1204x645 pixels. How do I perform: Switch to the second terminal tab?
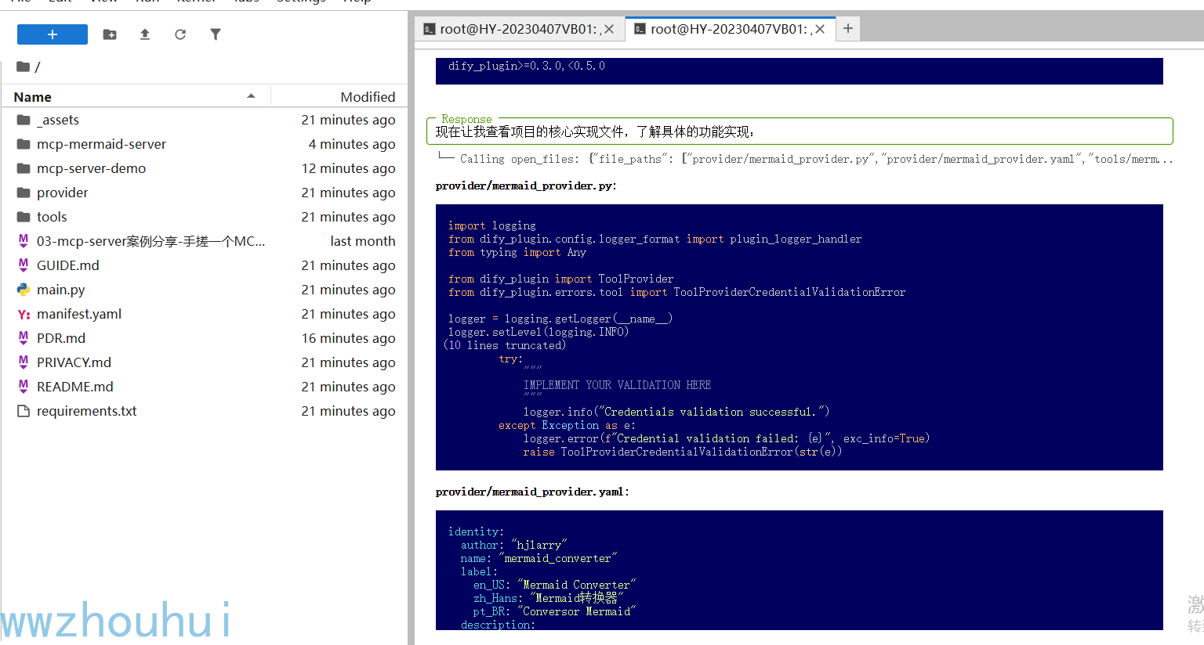click(730, 29)
